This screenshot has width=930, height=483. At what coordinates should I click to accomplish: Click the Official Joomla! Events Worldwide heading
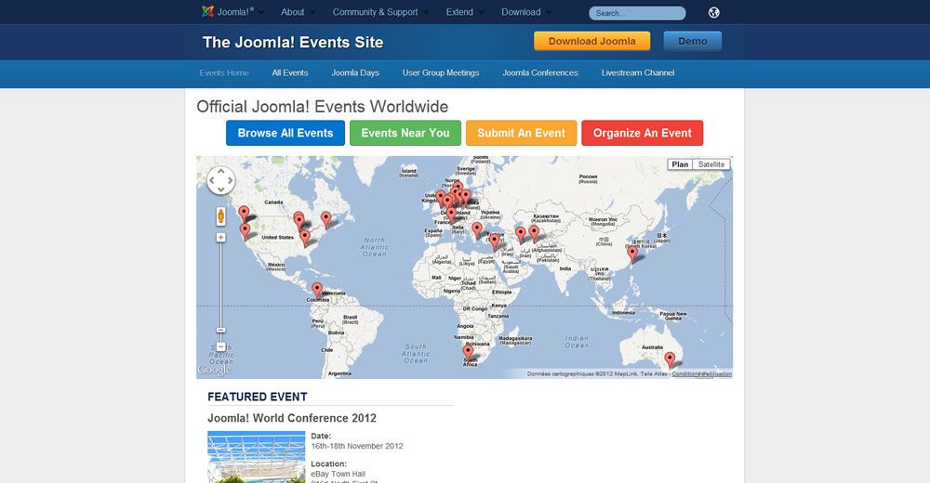point(322,107)
